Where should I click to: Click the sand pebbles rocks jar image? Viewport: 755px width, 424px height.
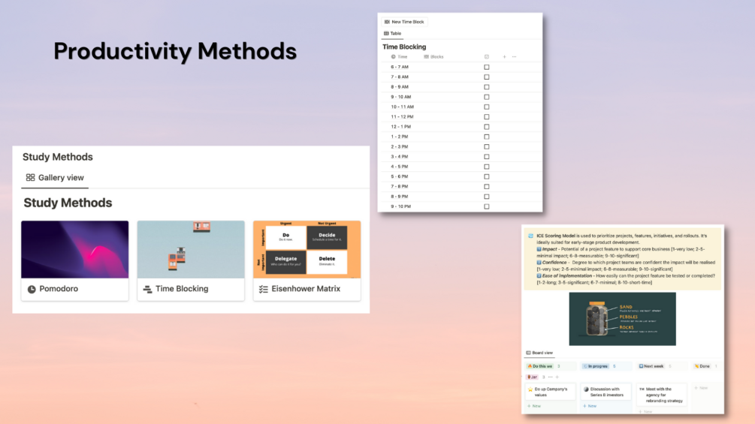(x=622, y=319)
